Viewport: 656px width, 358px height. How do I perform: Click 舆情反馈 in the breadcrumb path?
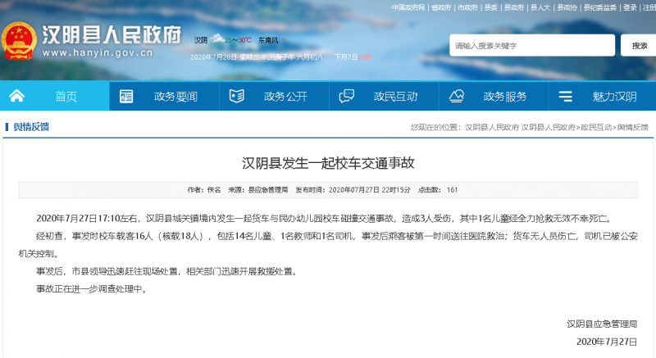click(x=632, y=128)
